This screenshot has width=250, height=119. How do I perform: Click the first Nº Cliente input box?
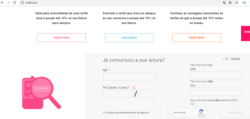point(118,94)
